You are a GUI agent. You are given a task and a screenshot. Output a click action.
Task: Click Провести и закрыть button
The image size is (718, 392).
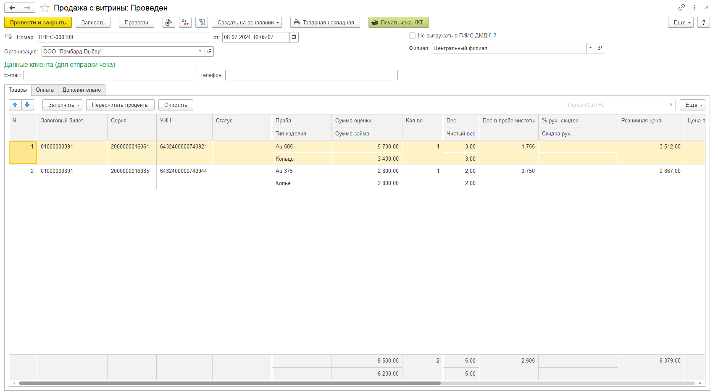point(38,22)
